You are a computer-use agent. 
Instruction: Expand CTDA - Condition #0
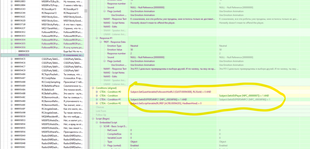pos(97,92)
